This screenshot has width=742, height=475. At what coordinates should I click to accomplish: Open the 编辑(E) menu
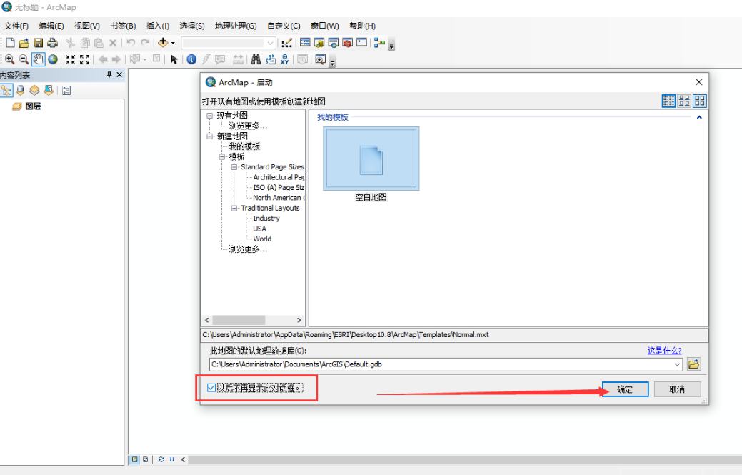51,26
